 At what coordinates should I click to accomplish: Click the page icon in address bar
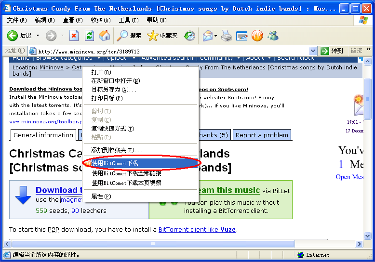pyautogui.click(x=32, y=51)
